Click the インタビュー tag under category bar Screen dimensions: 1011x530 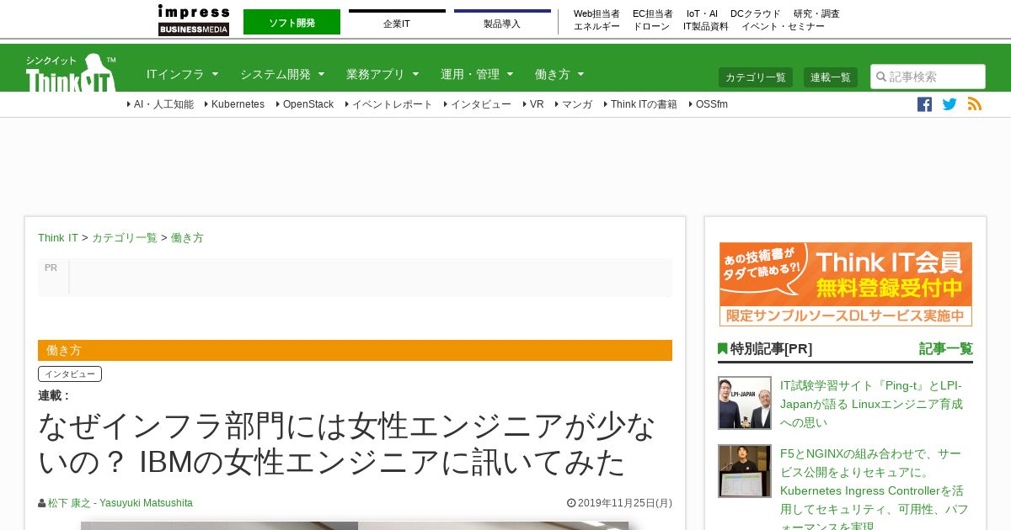click(70, 374)
